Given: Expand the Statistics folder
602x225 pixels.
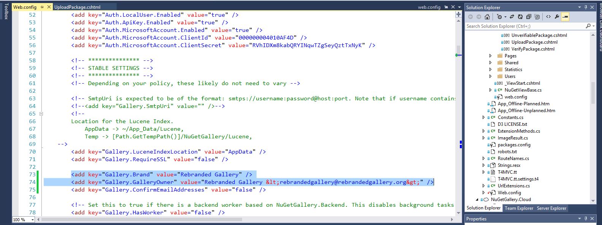Looking at the screenshot, I should [490, 70].
